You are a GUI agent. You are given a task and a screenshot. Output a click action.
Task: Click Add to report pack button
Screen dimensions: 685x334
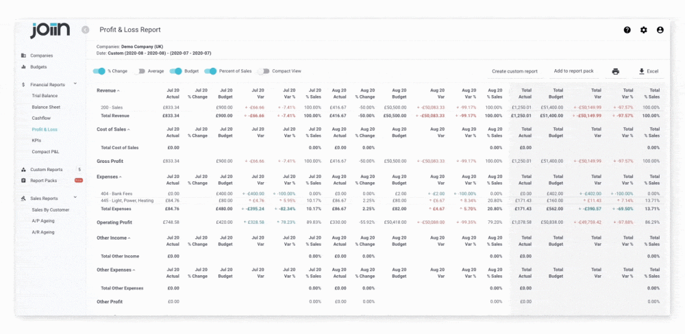click(x=573, y=71)
